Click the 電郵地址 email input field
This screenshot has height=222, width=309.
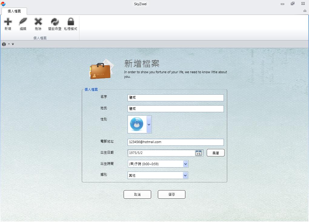pos(175,142)
